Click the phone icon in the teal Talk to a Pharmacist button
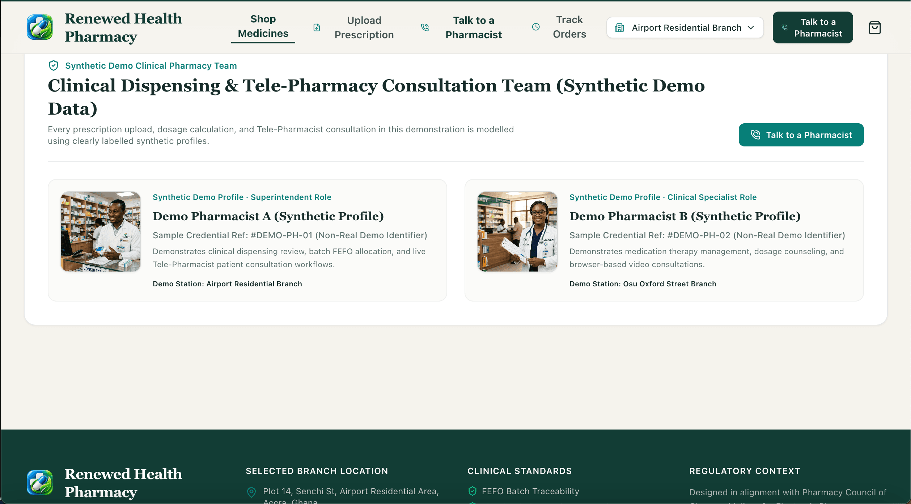The width and height of the screenshot is (911, 504). pos(755,135)
